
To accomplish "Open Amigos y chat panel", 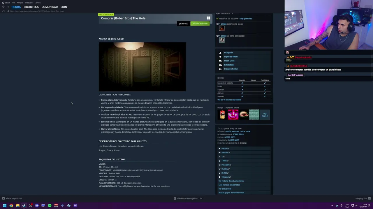I will pos(363,199).
